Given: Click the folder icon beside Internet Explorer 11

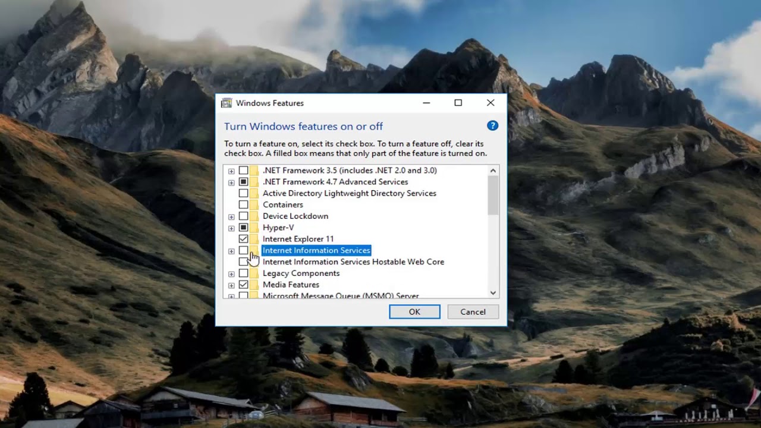Looking at the screenshot, I should (x=254, y=239).
